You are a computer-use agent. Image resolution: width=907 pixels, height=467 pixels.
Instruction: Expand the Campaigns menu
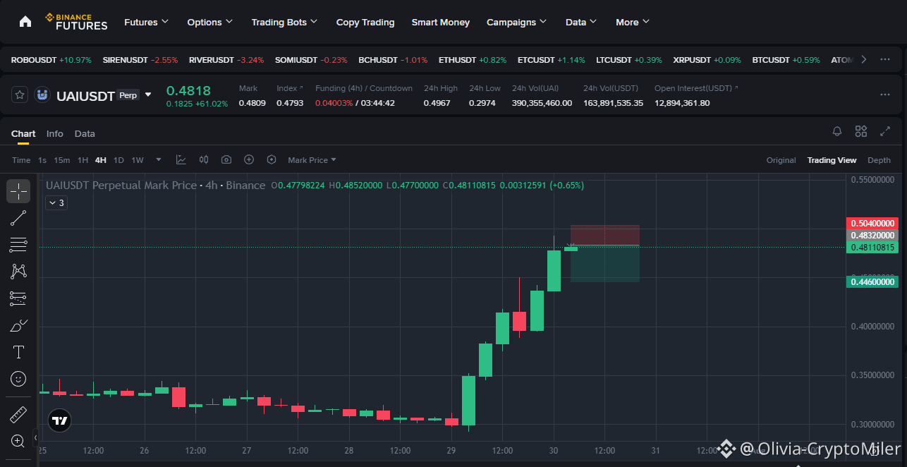coord(517,22)
